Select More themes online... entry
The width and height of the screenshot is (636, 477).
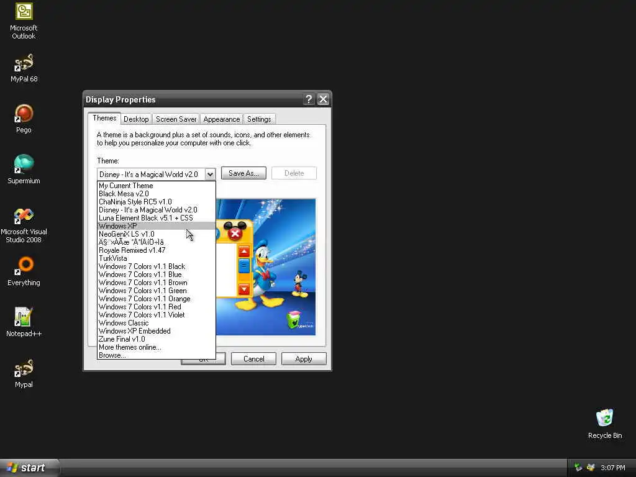point(156,347)
